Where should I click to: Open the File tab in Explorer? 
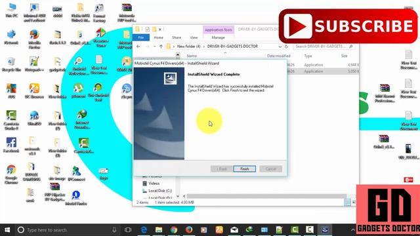pyautogui.click(x=141, y=37)
